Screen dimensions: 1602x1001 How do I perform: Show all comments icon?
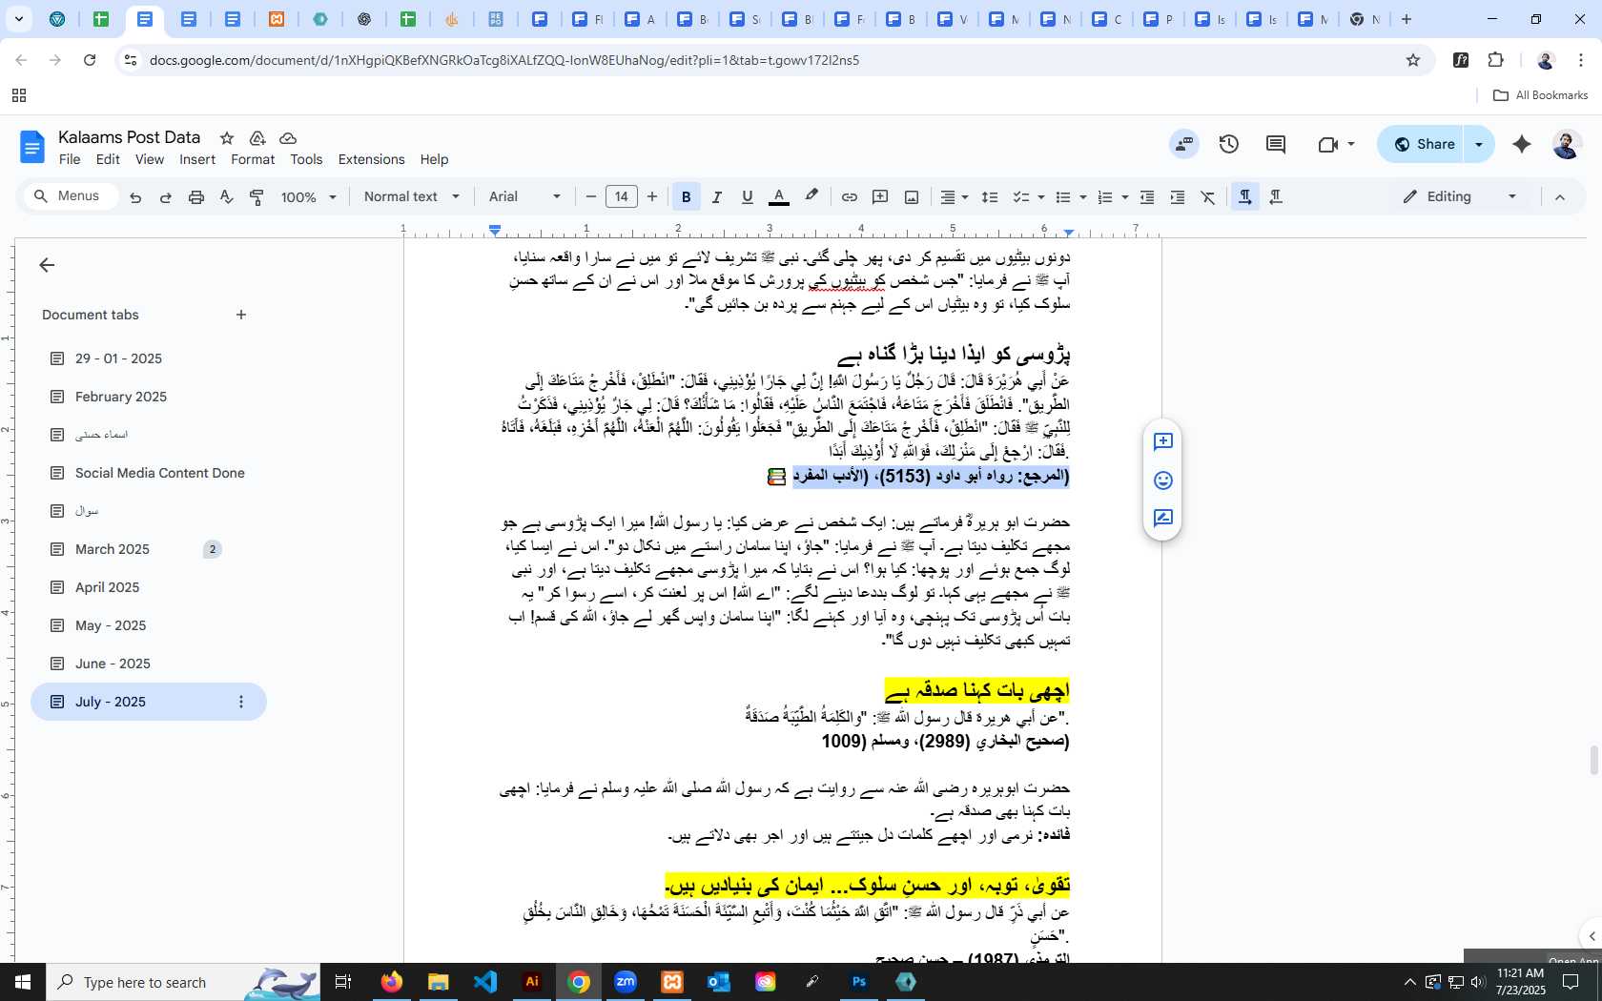[1276, 144]
